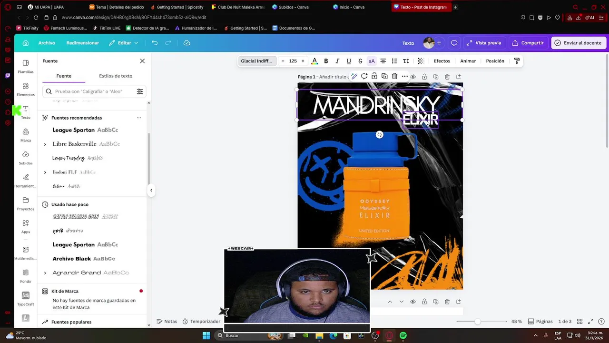Open the Herramientas sidebar panel
This screenshot has width=609, height=343.
26,181
